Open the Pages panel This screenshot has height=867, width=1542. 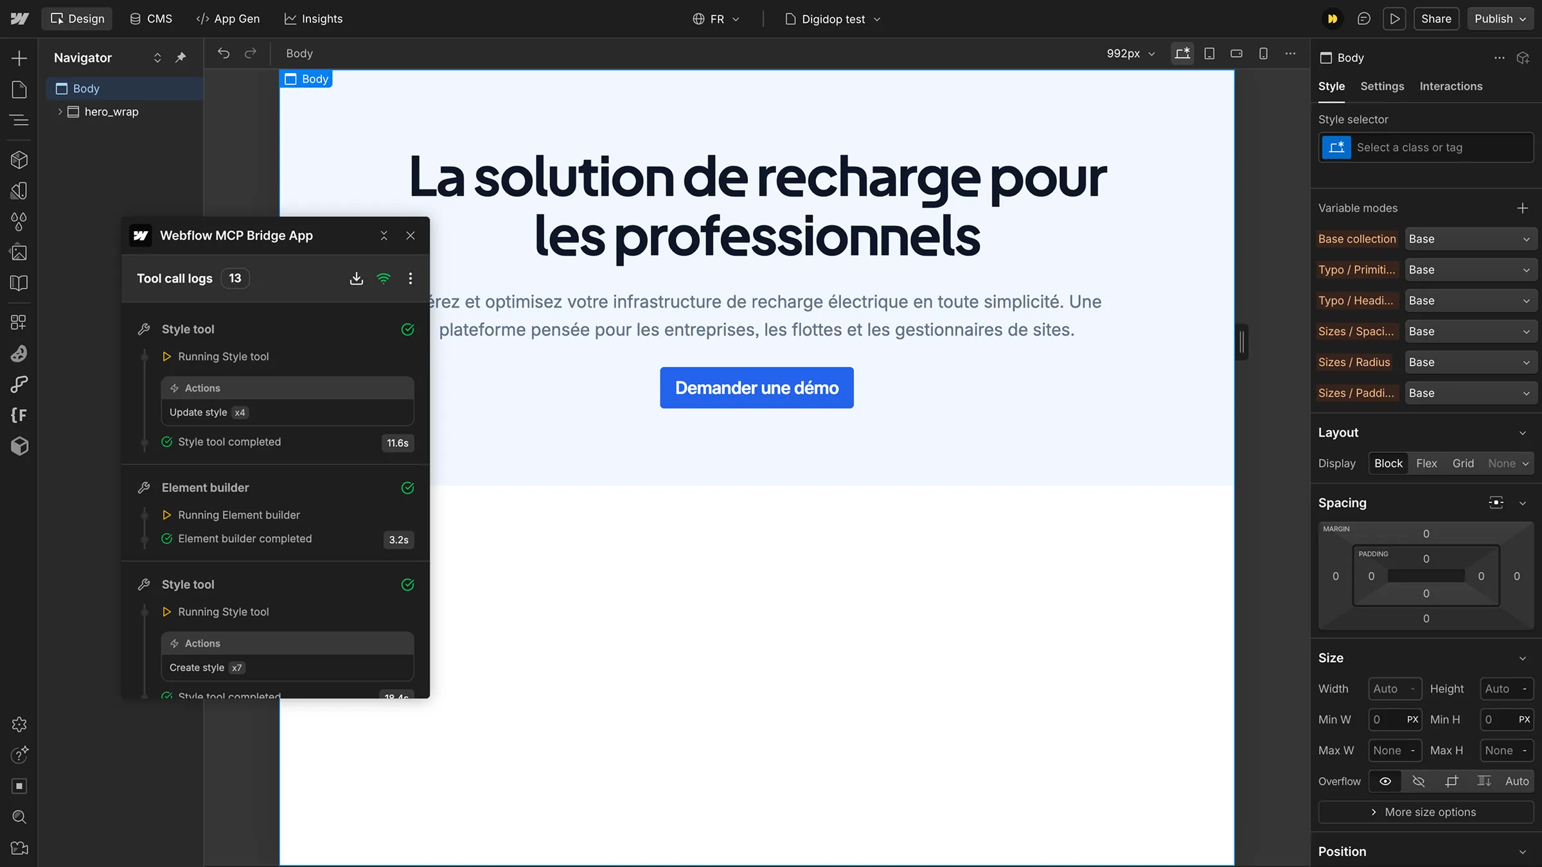[x=19, y=89]
